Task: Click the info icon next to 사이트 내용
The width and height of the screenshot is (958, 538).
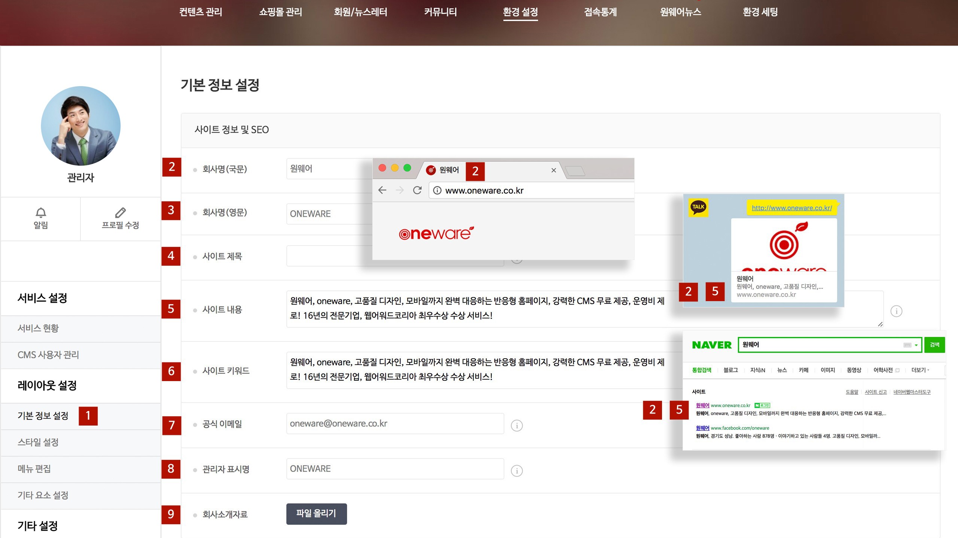Action: [x=896, y=311]
